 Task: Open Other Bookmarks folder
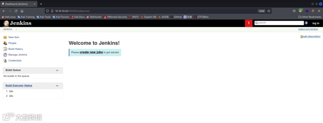(x=310, y=17)
